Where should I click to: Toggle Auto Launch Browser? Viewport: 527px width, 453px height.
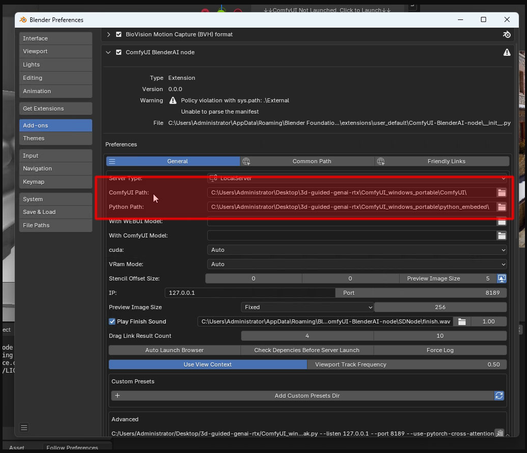tap(174, 350)
